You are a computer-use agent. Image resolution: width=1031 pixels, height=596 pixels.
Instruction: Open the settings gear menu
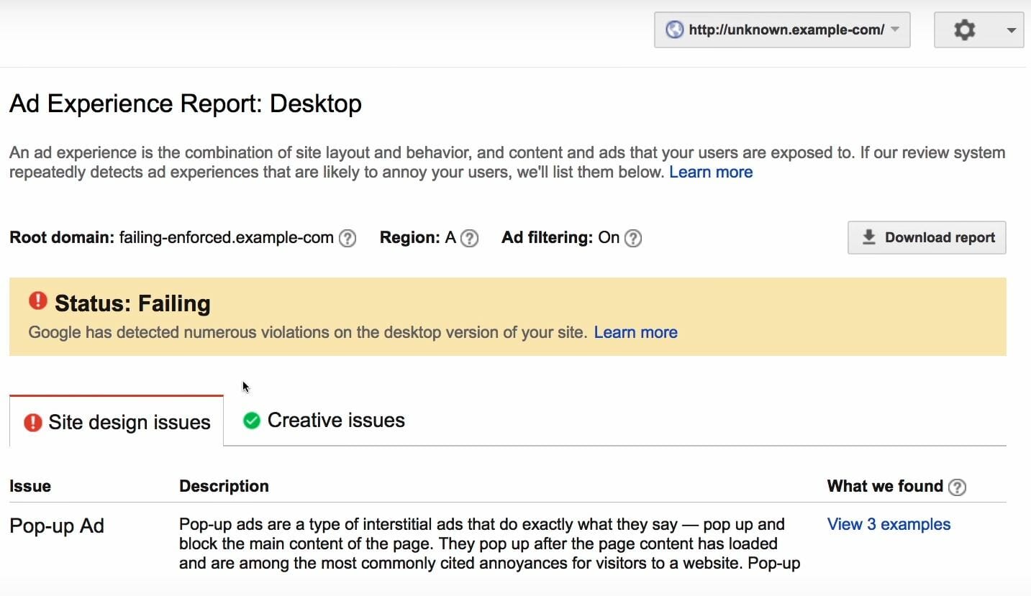tap(964, 30)
